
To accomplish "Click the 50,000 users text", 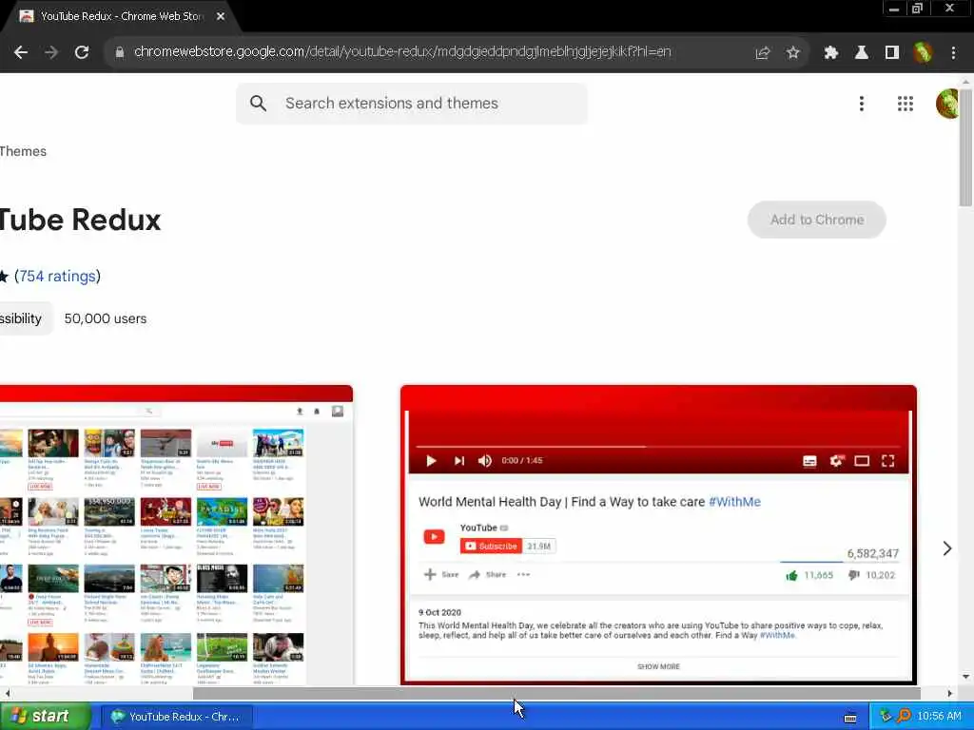I will [106, 318].
